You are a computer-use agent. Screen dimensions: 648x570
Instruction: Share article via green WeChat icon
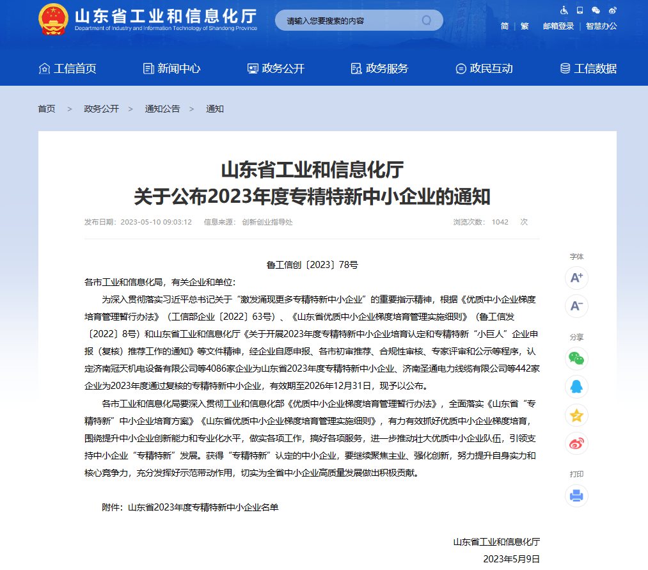tap(576, 358)
